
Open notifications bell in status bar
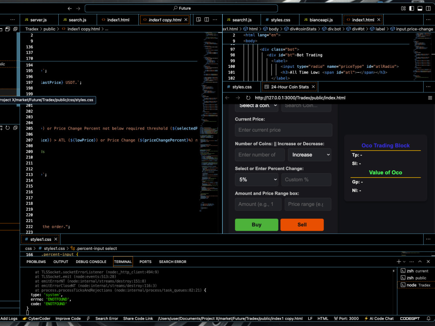428,319
